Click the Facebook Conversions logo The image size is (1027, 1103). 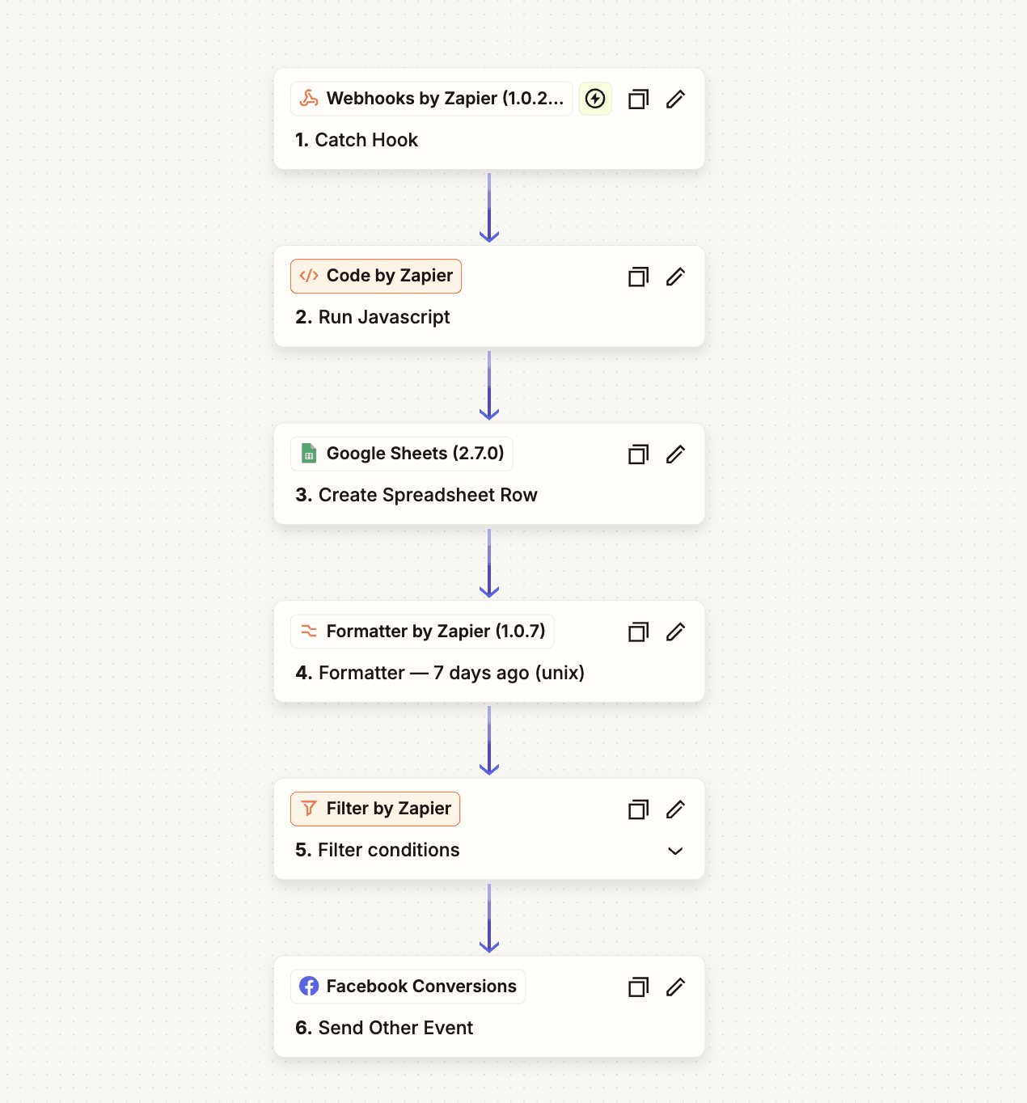pos(308,987)
